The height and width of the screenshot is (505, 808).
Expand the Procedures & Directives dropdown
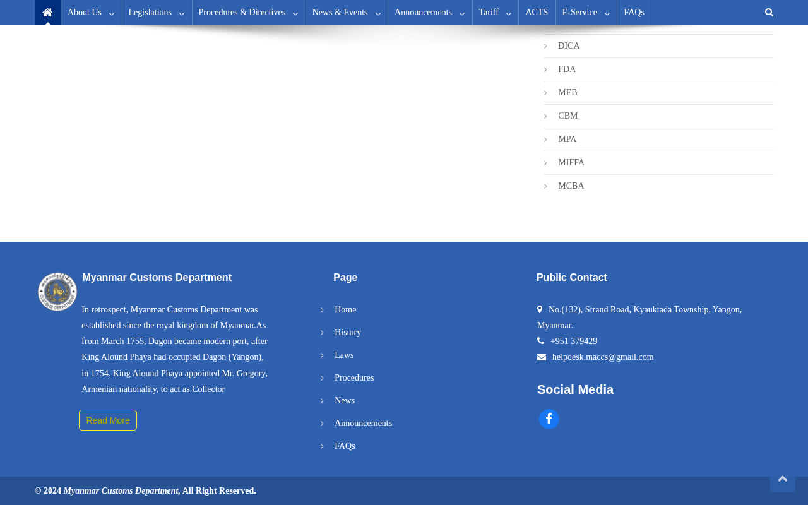click(249, 13)
